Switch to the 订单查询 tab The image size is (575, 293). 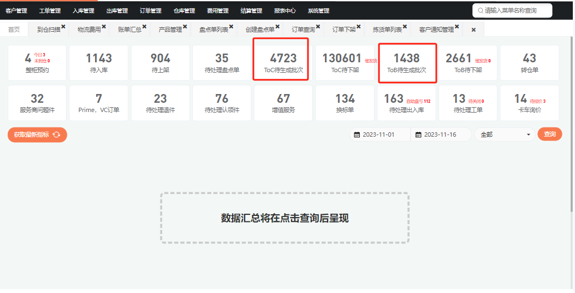click(303, 30)
